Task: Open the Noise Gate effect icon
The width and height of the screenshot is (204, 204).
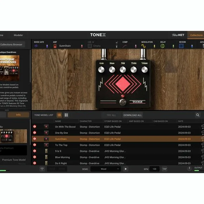Action: pos(36,46)
